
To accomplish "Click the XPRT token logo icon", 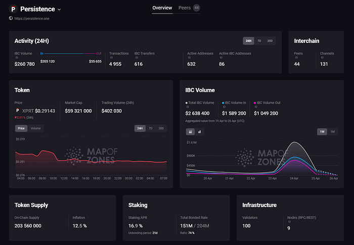I will coord(18,110).
